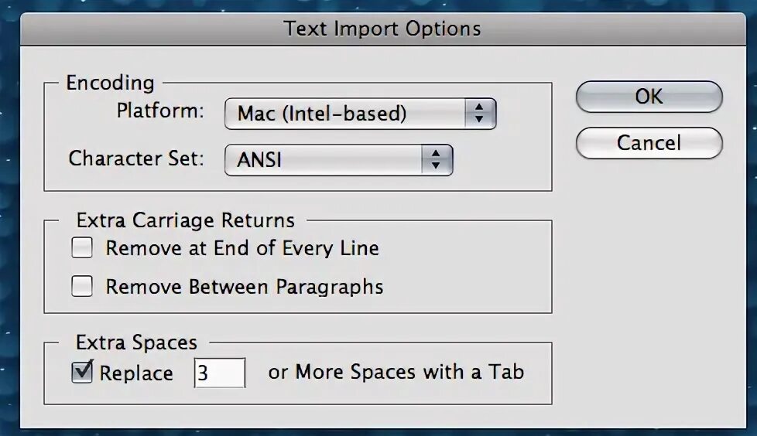757x436 pixels.
Task: Click the spaces count field containing 3
Action: click(219, 373)
